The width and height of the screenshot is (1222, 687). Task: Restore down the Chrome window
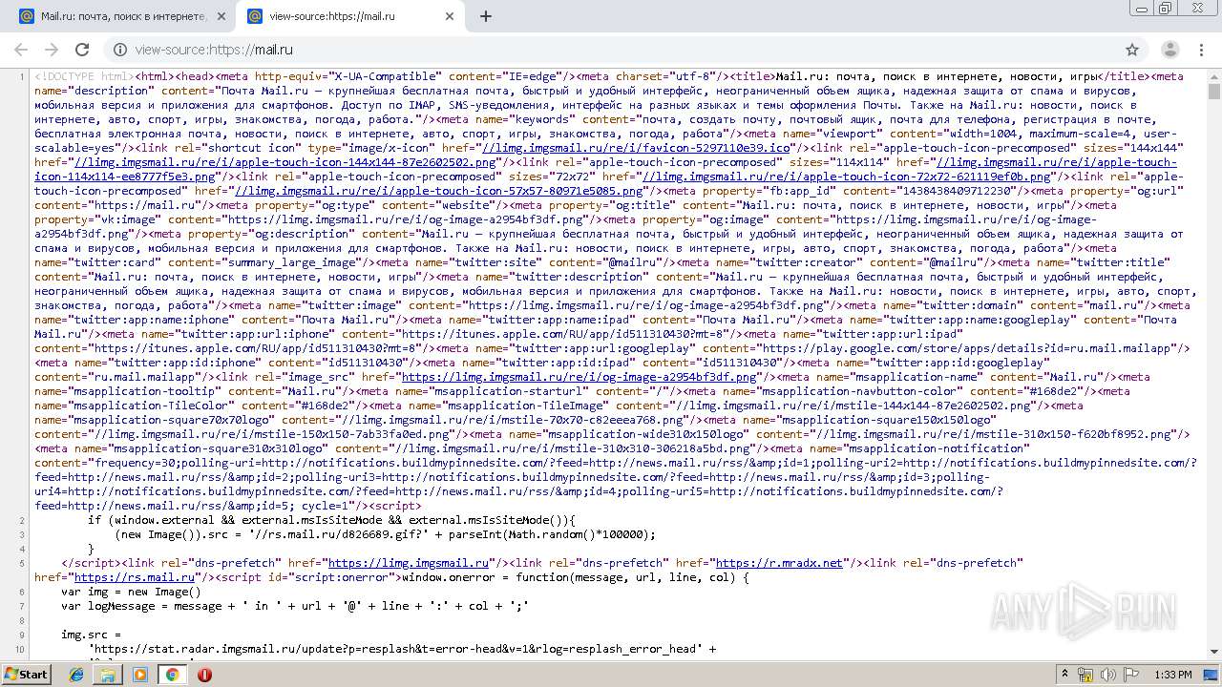tap(1165, 8)
